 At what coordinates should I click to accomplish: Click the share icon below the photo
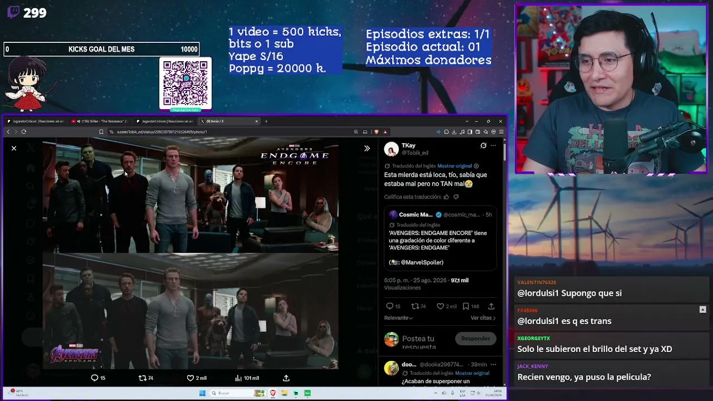(286, 378)
